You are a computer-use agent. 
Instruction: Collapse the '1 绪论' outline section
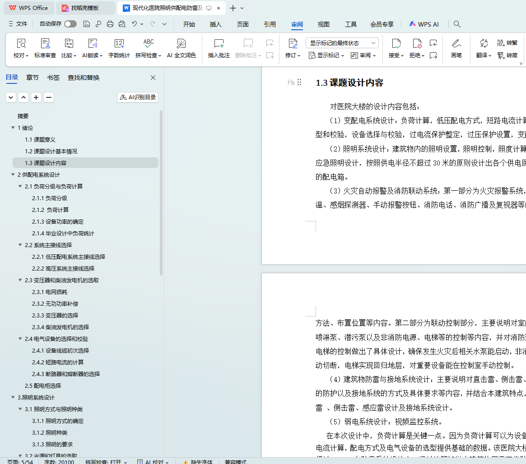pos(13,128)
